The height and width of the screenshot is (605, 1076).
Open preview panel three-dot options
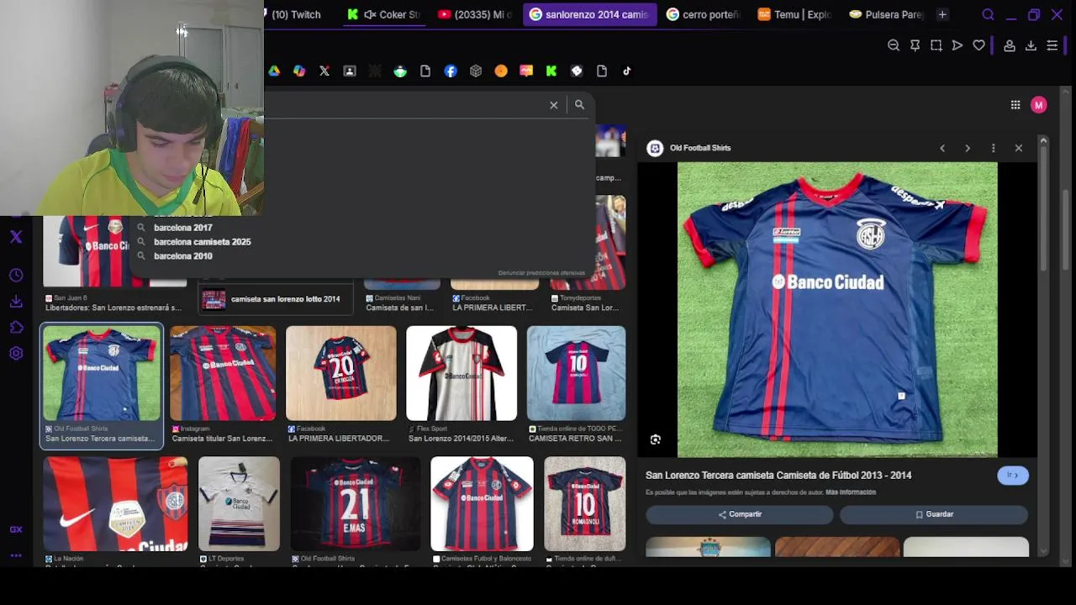coord(994,148)
